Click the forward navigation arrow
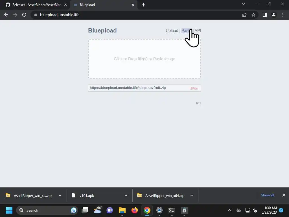The height and width of the screenshot is (217, 289). [15, 15]
